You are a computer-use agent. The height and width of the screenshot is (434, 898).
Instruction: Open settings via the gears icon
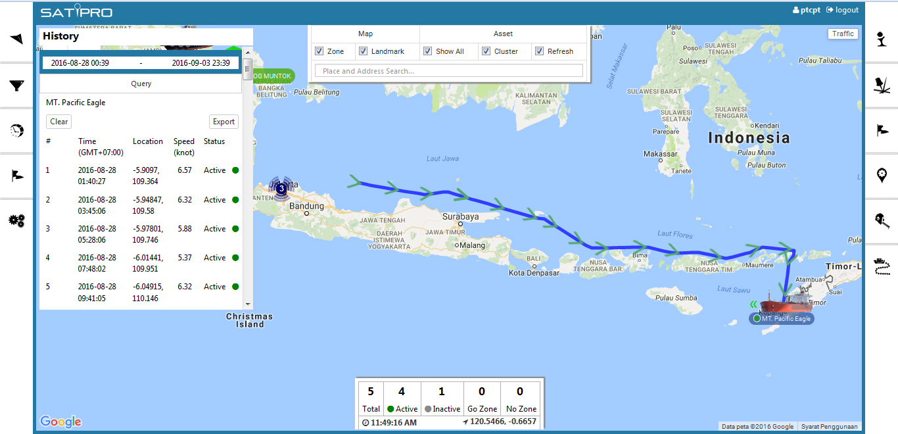coord(16,220)
